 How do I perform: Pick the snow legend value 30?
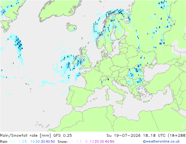pyautogui.click(x=102, y=142)
